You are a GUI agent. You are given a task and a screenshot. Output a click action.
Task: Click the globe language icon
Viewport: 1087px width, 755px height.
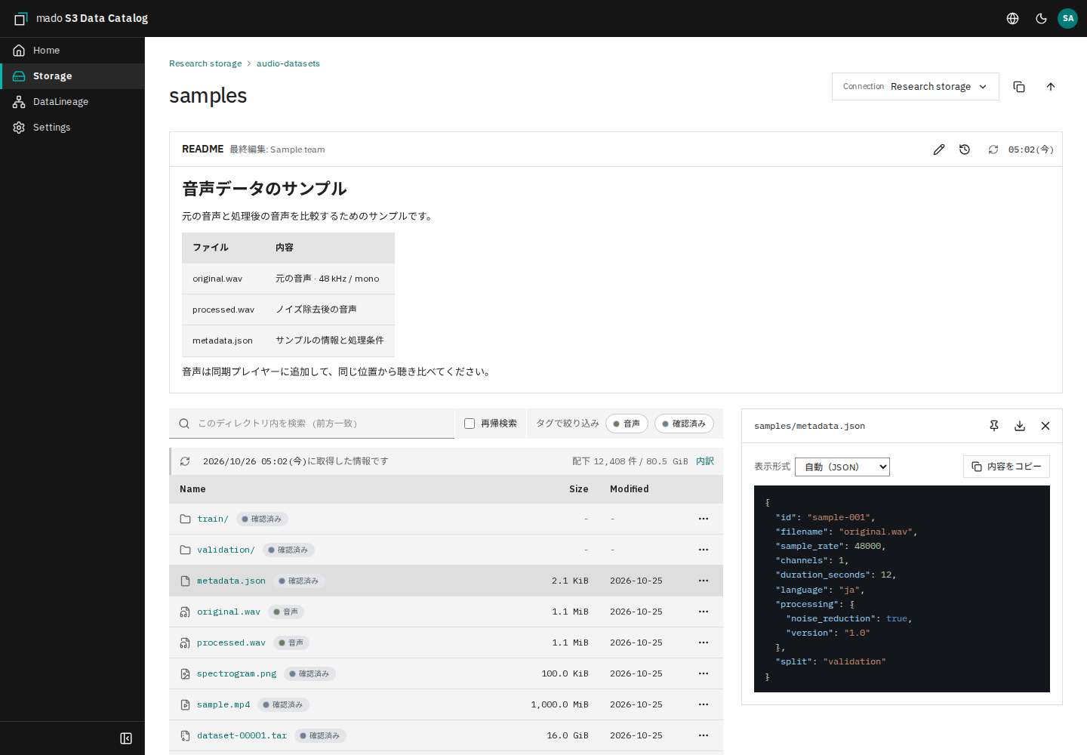click(1013, 18)
